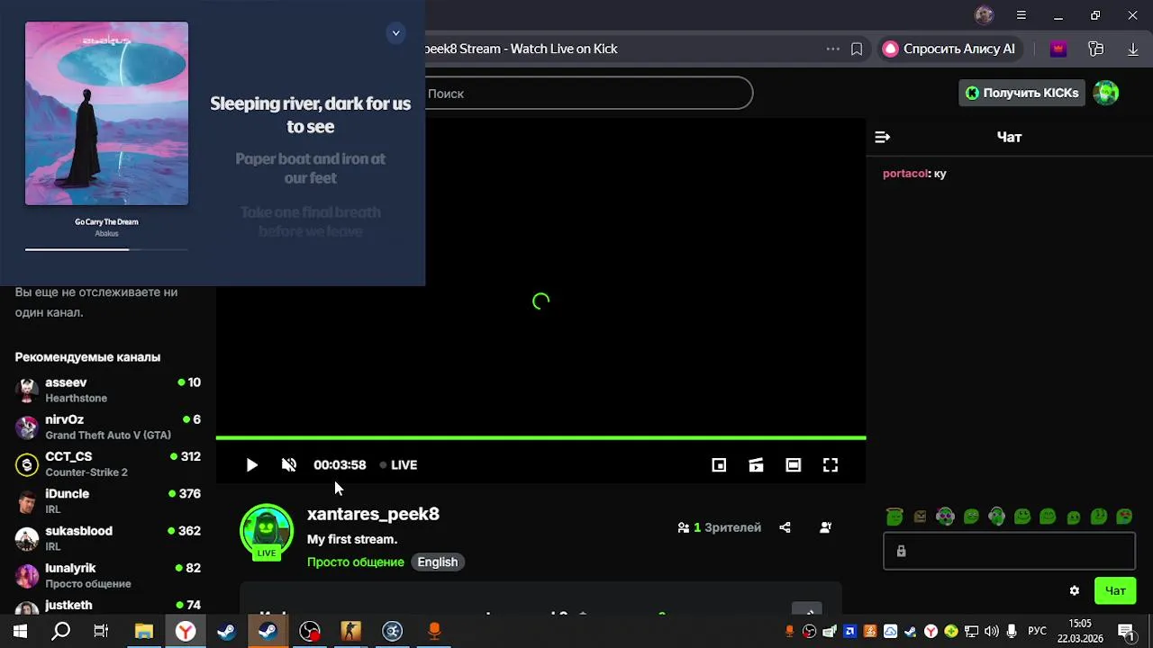Click the viewers count Зрителей
Screen dimensions: 1153x648
(x=720, y=527)
